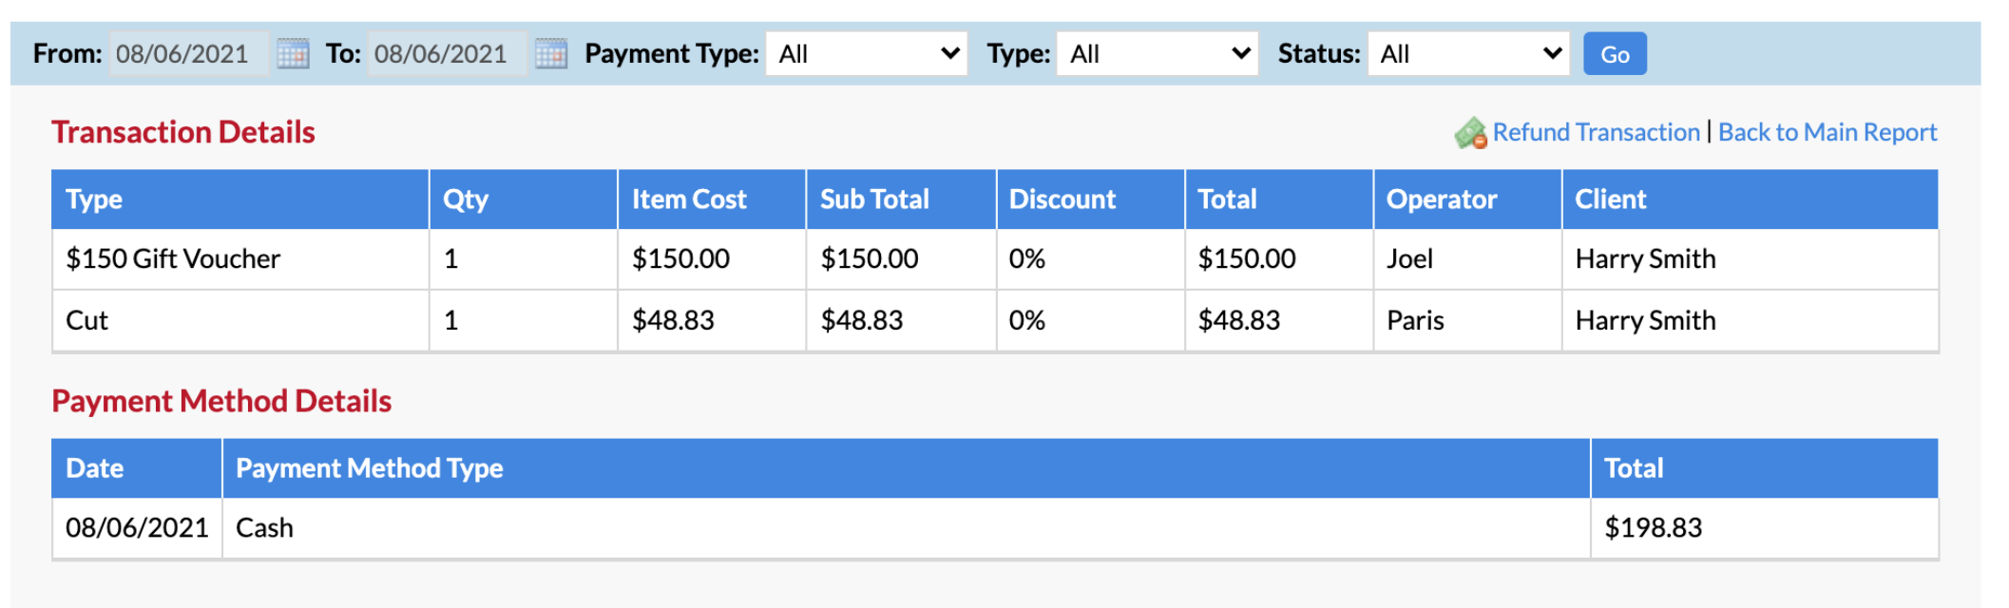Click the Payment Method Type column header

pos(907,468)
